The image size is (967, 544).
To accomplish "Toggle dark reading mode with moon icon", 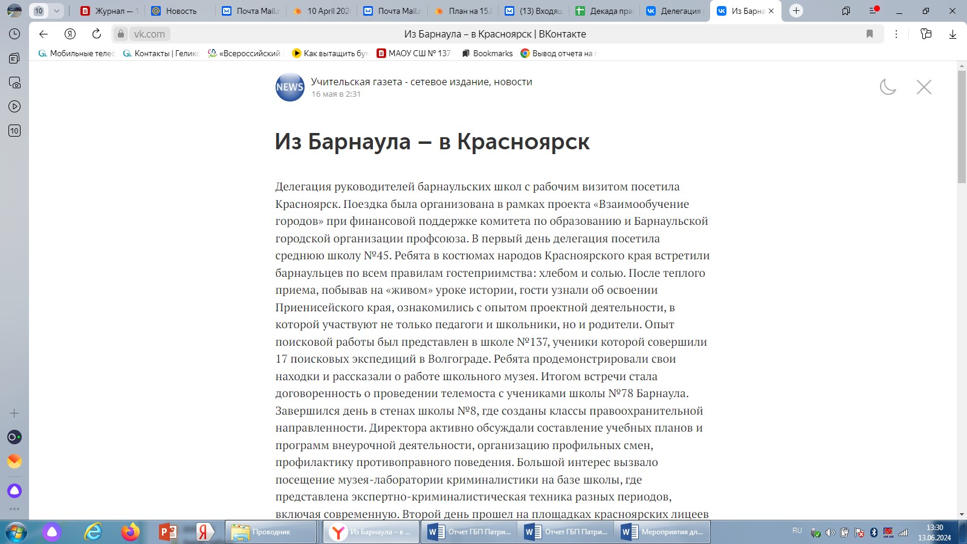I will point(888,87).
